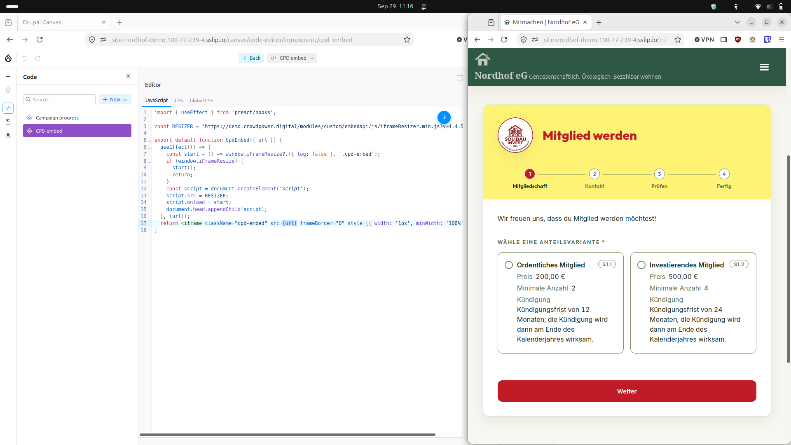Open the New component dropdown

(115, 100)
